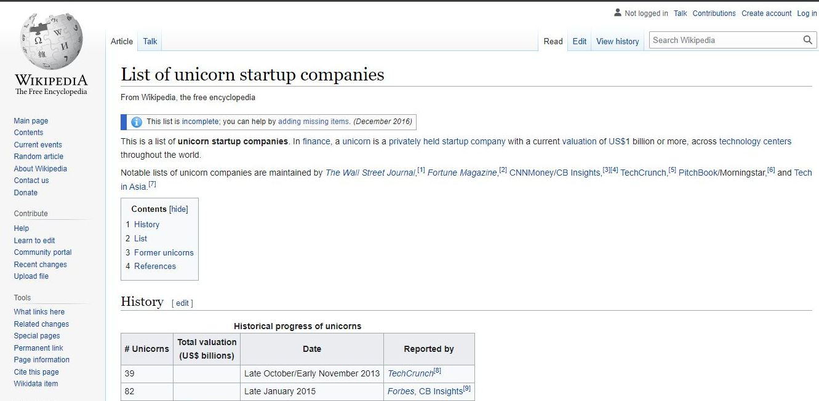The height and width of the screenshot is (401, 819).
Task: Click Create account
Action: 767,13
